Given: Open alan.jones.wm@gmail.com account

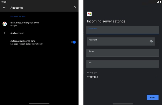Looking at the screenshot, I should coord(39,24).
